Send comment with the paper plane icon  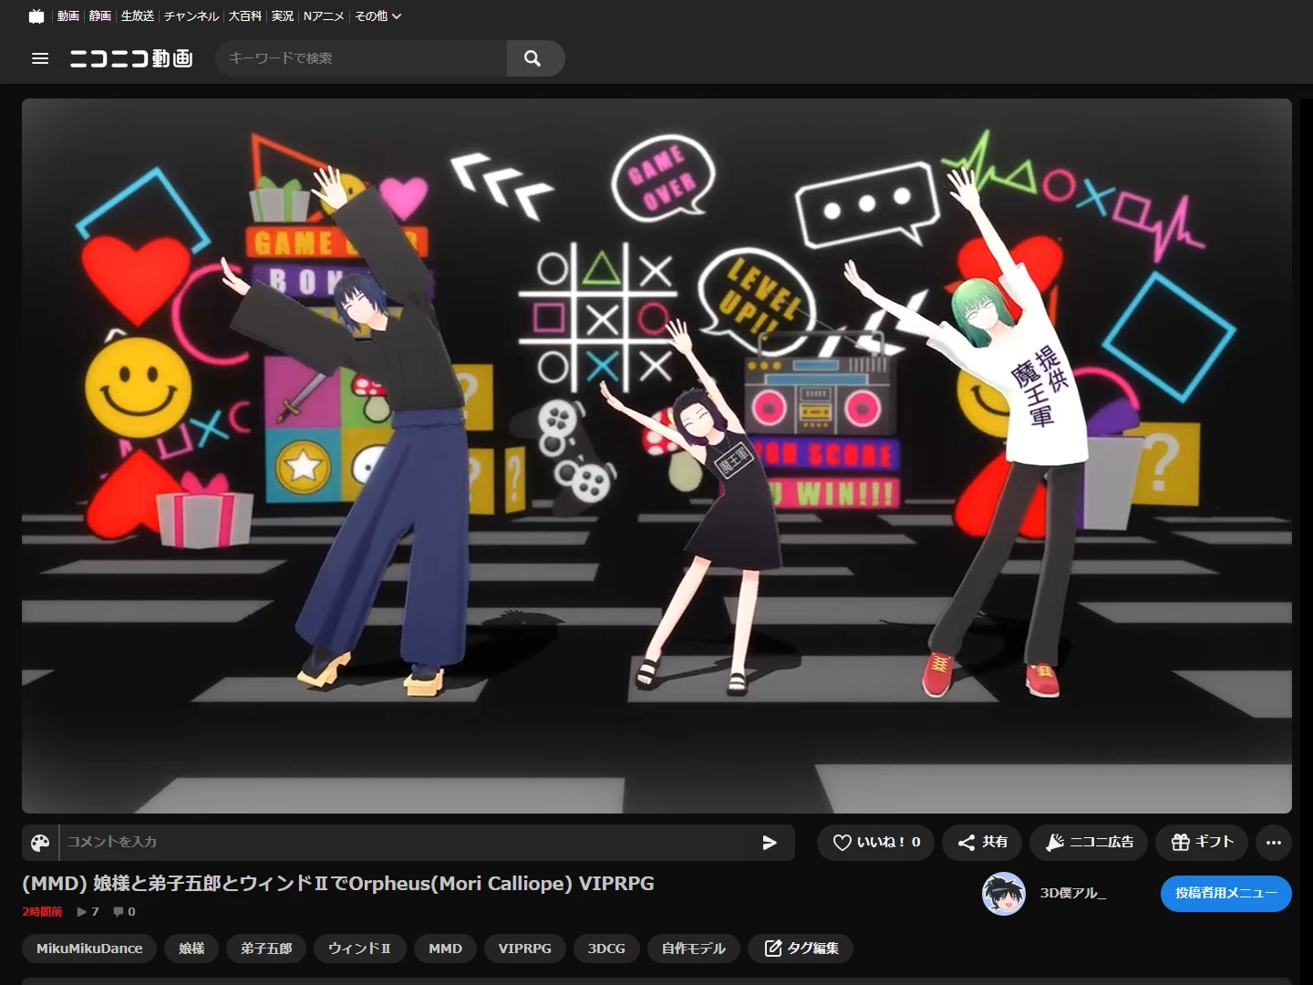pos(770,843)
